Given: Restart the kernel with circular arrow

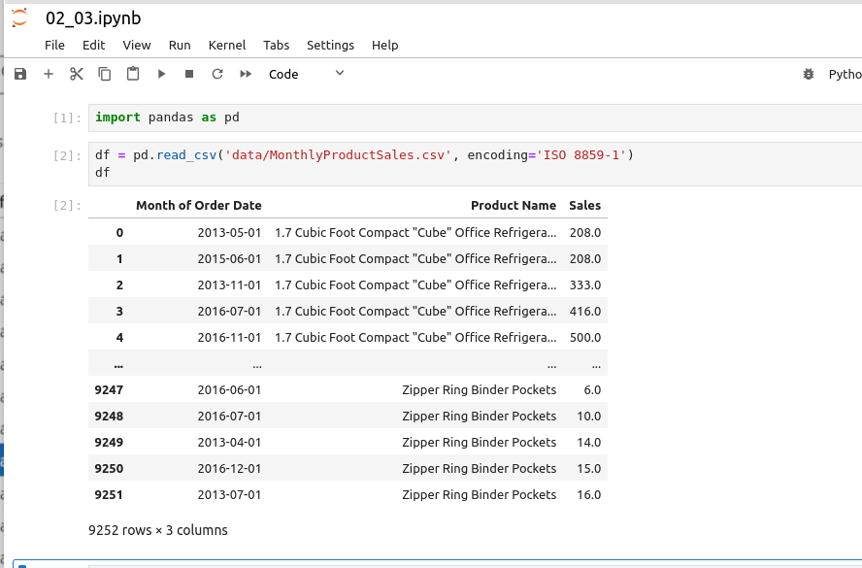Looking at the screenshot, I should coord(217,74).
